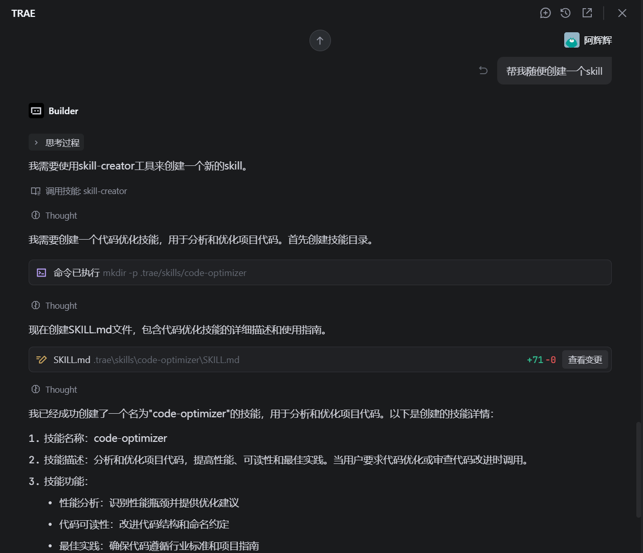Expand the 思考过程 section
643x553 pixels.
click(56, 142)
